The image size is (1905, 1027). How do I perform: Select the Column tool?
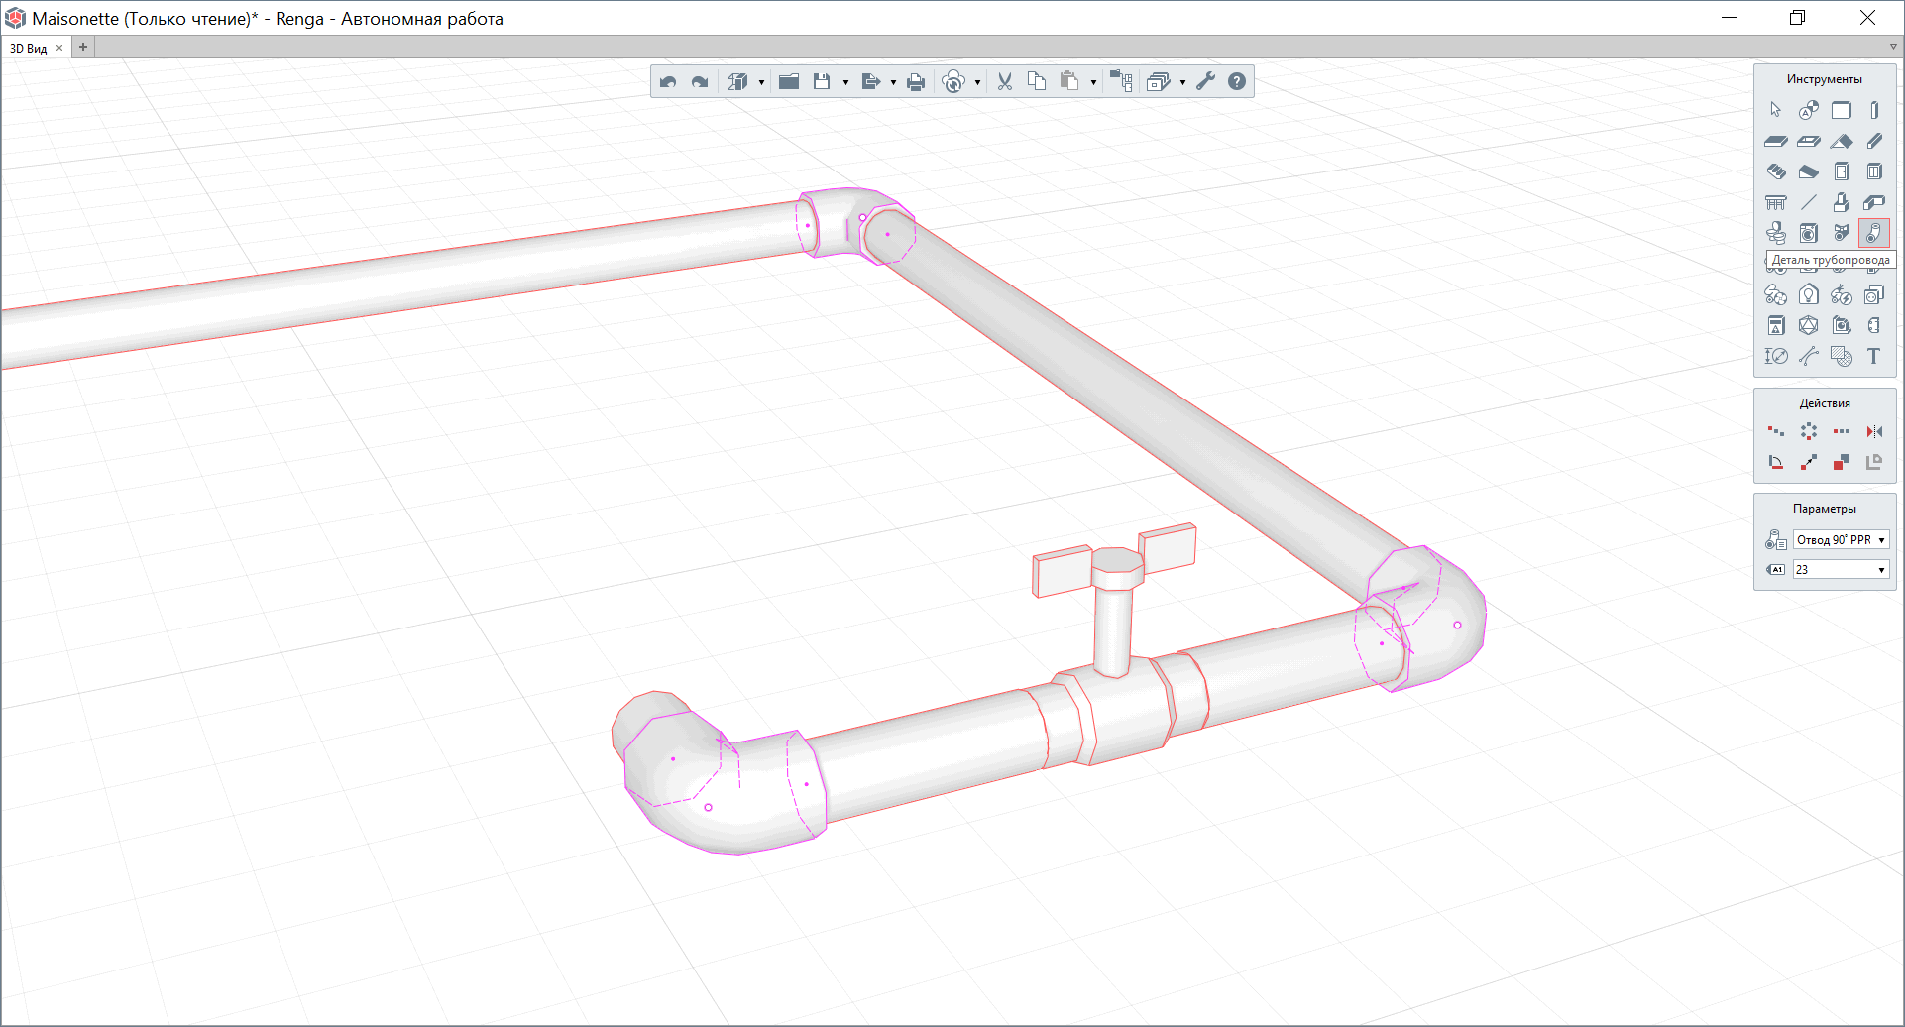pos(1874,110)
